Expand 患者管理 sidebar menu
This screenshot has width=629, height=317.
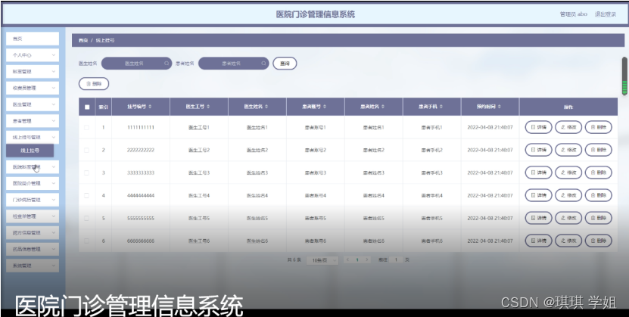coord(33,121)
